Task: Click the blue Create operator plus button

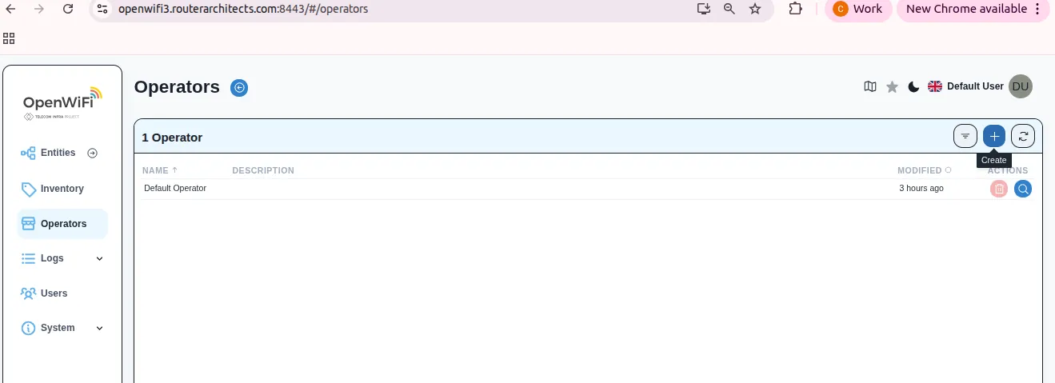Action: point(993,137)
